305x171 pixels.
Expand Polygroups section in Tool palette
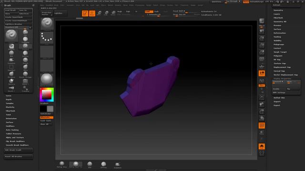[279, 44]
